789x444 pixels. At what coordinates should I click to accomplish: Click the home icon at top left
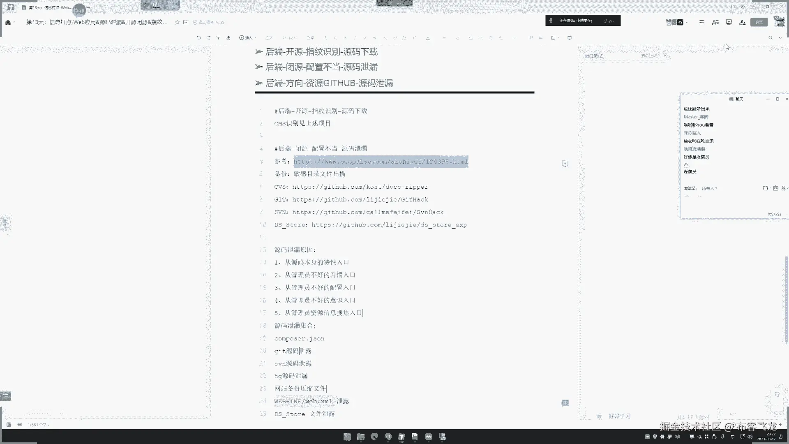tap(8, 22)
